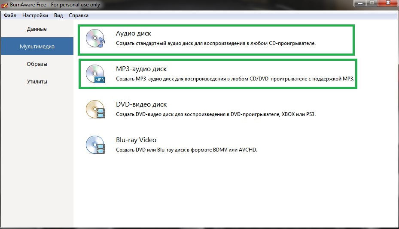
Task: Click the Blu-ray Video disc icon
Action: [x=95, y=145]
